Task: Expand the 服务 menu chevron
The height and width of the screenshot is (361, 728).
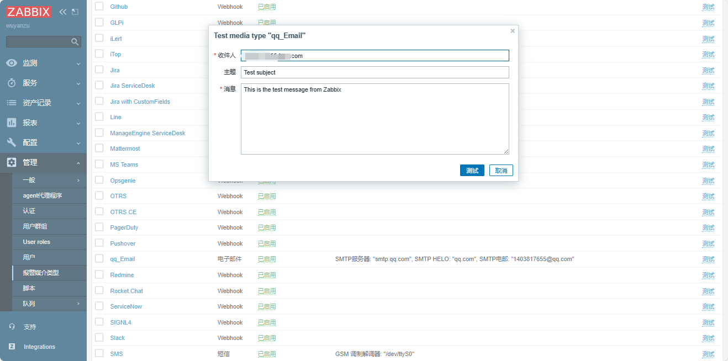Action: 78,83
